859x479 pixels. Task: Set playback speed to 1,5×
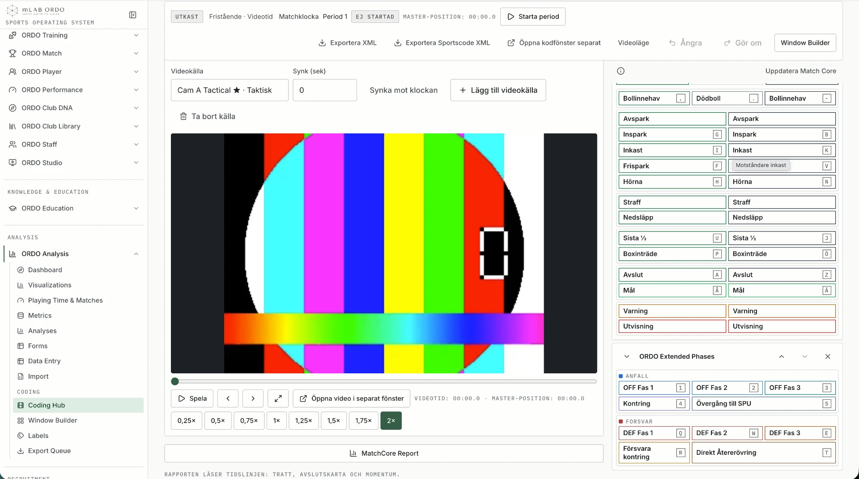(x=334, y=420)
